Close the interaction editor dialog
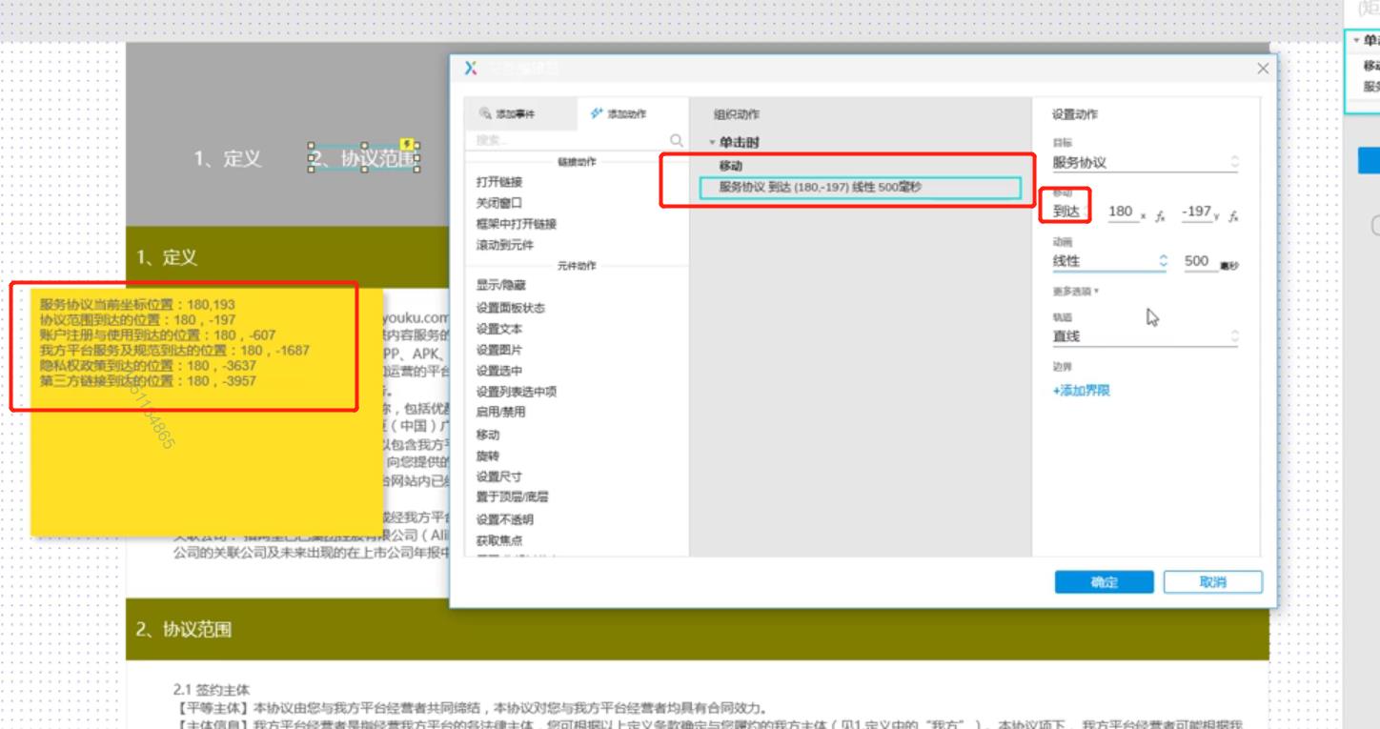This screenshot has width=1380, height=729. [1263, 69]
